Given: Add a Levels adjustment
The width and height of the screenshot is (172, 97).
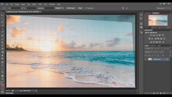Looking at the screenshot, I should (x=154, y=35).
